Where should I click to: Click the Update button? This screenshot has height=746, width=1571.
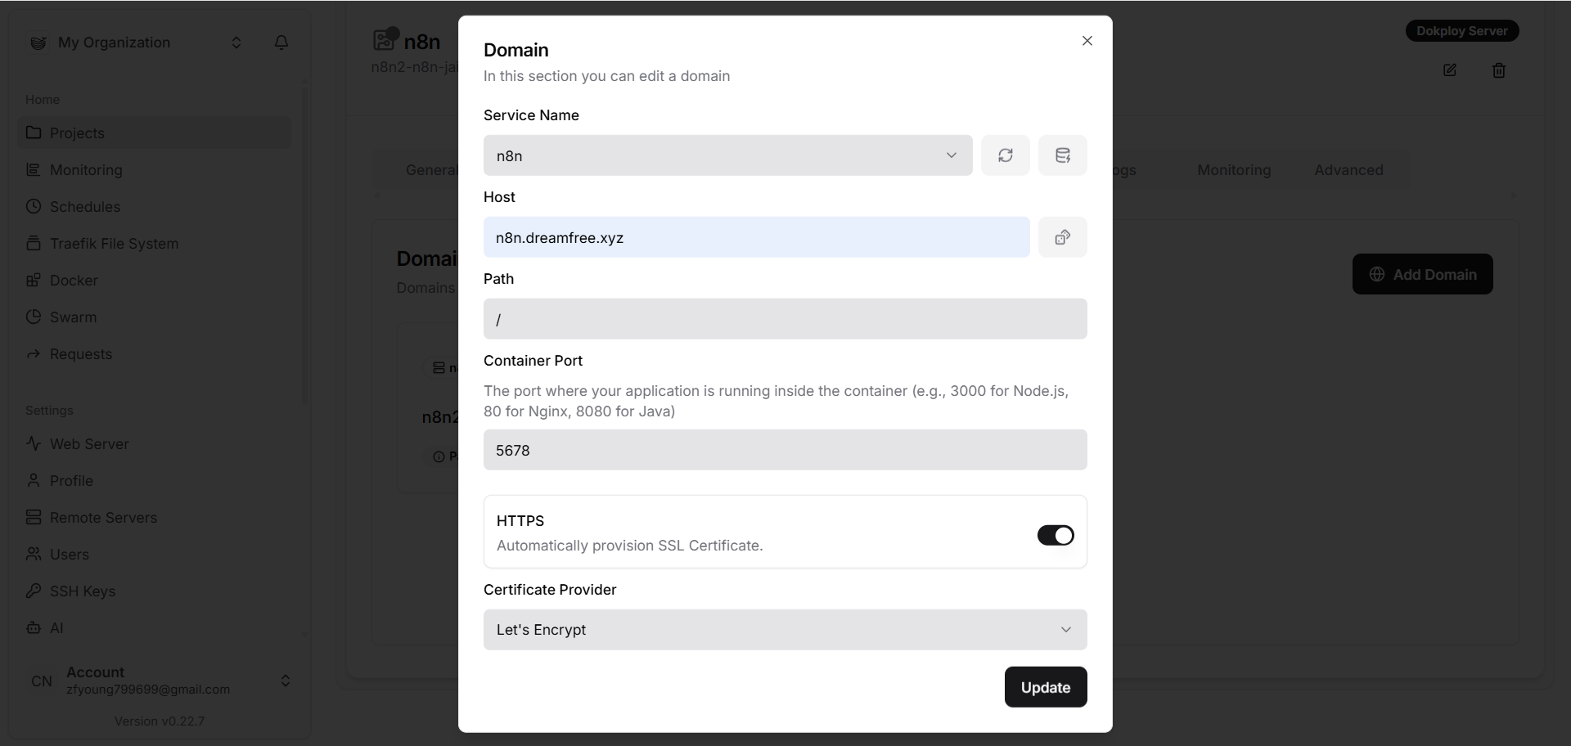[x=1046, y=687]
